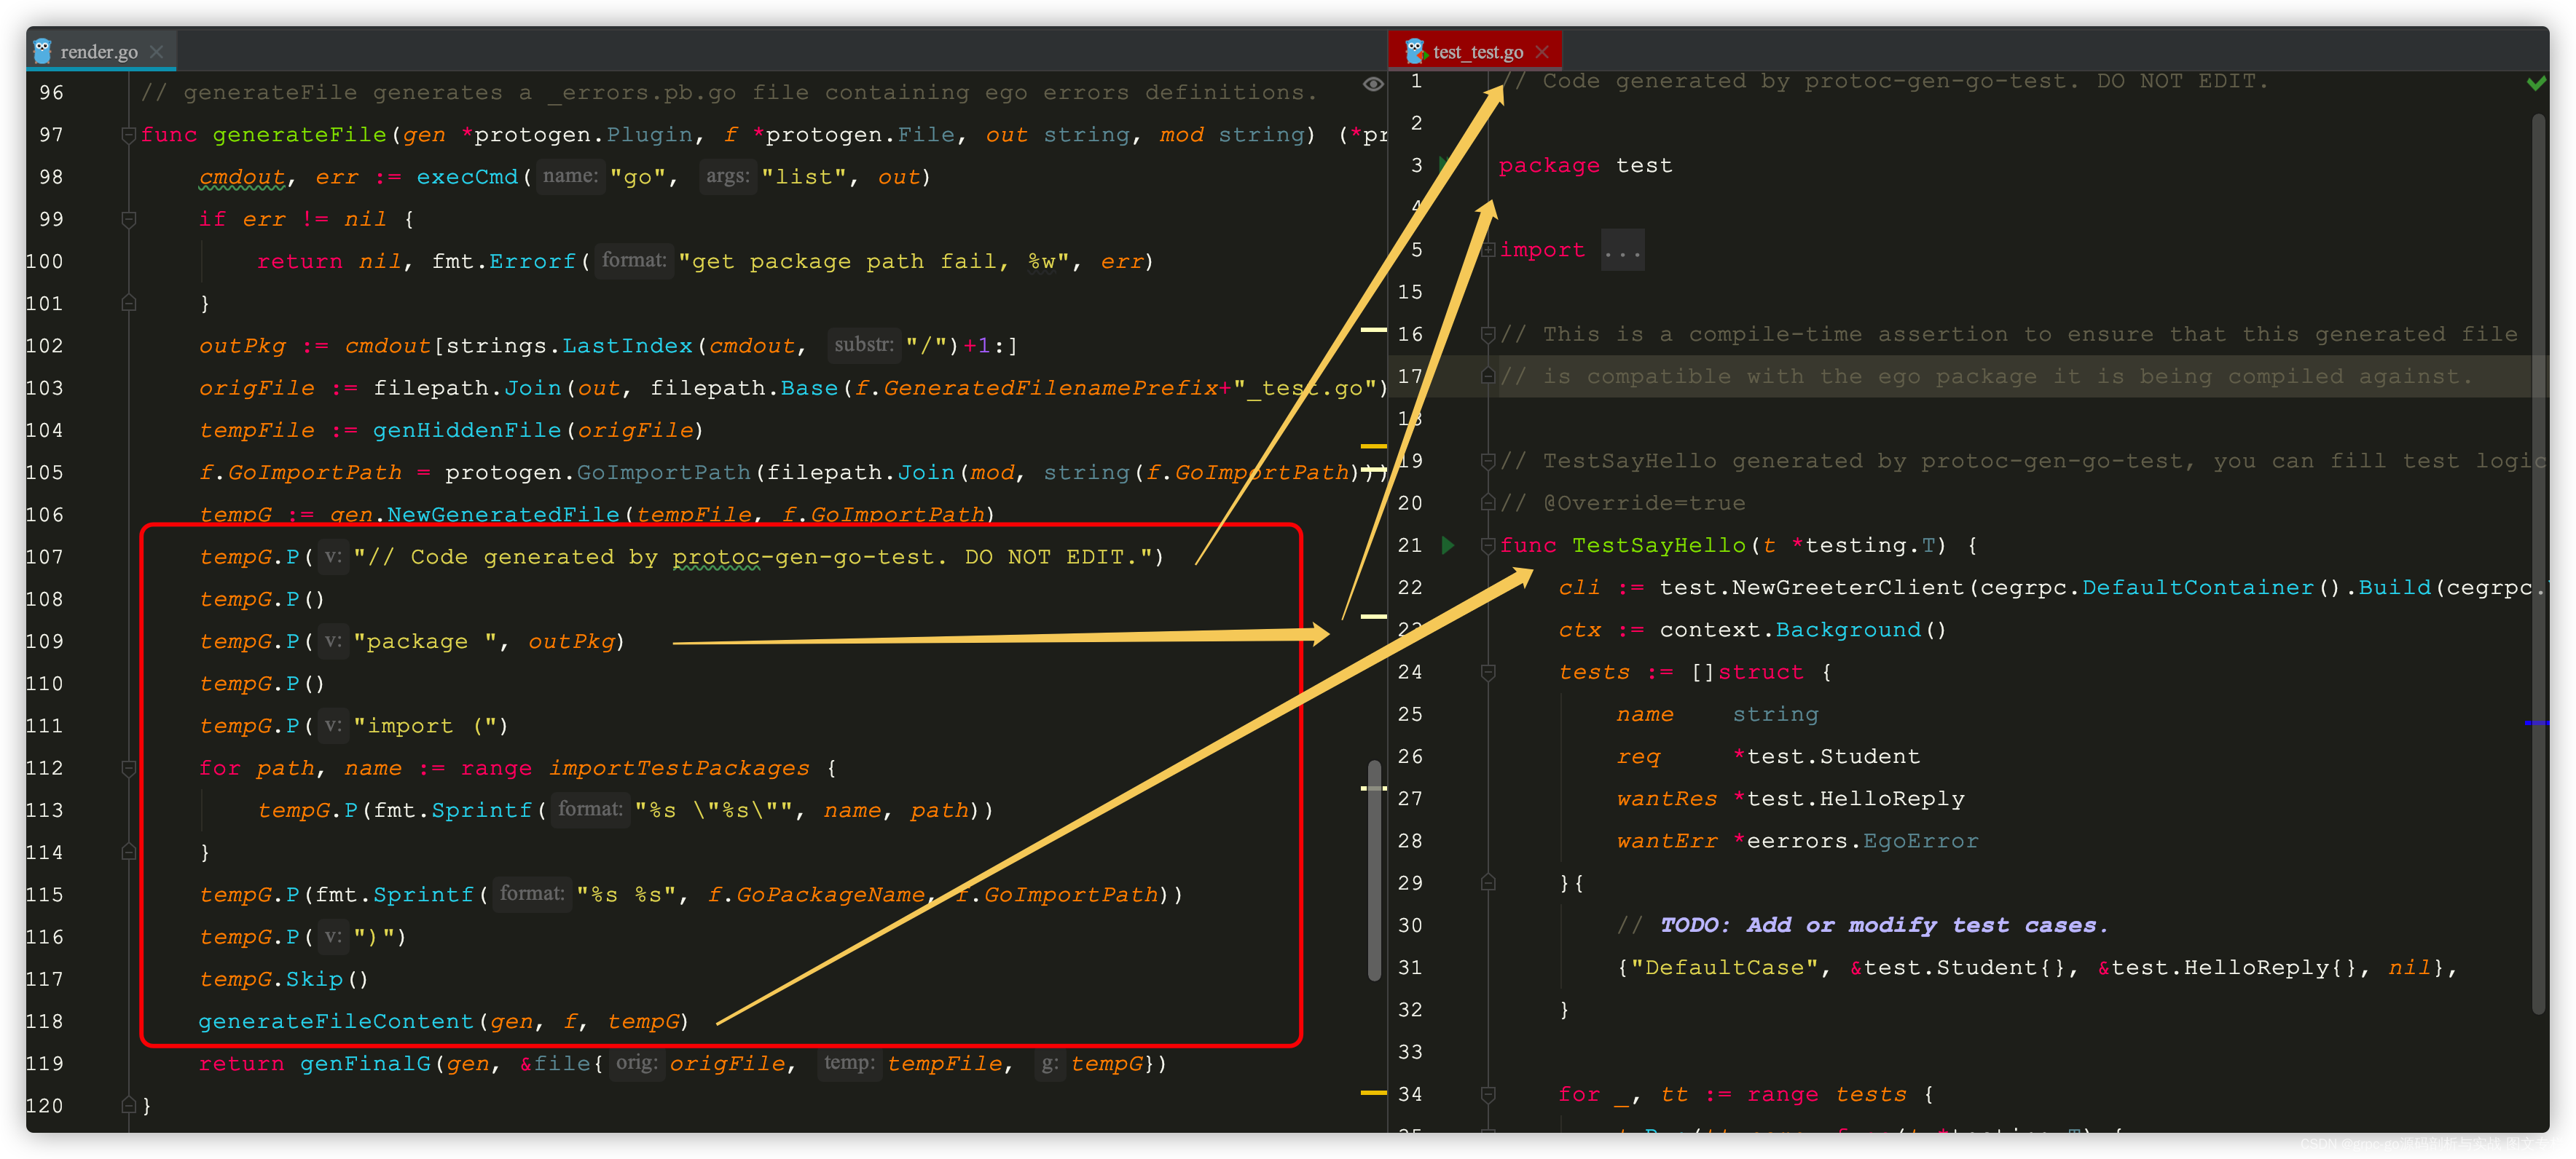Click the gopher icon on test_test.go tab
This screenshot has height=1159, width=2576.
[1414, 51]
